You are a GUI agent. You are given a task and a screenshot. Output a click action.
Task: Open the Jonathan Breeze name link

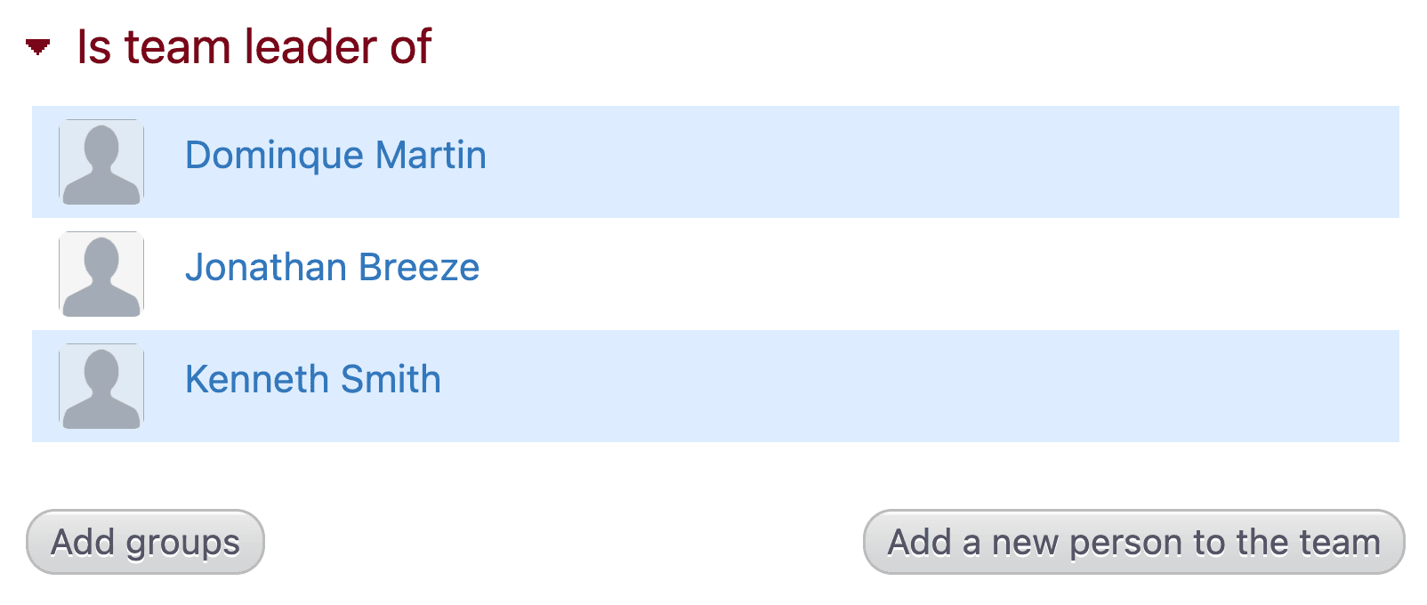pos(332,268)
